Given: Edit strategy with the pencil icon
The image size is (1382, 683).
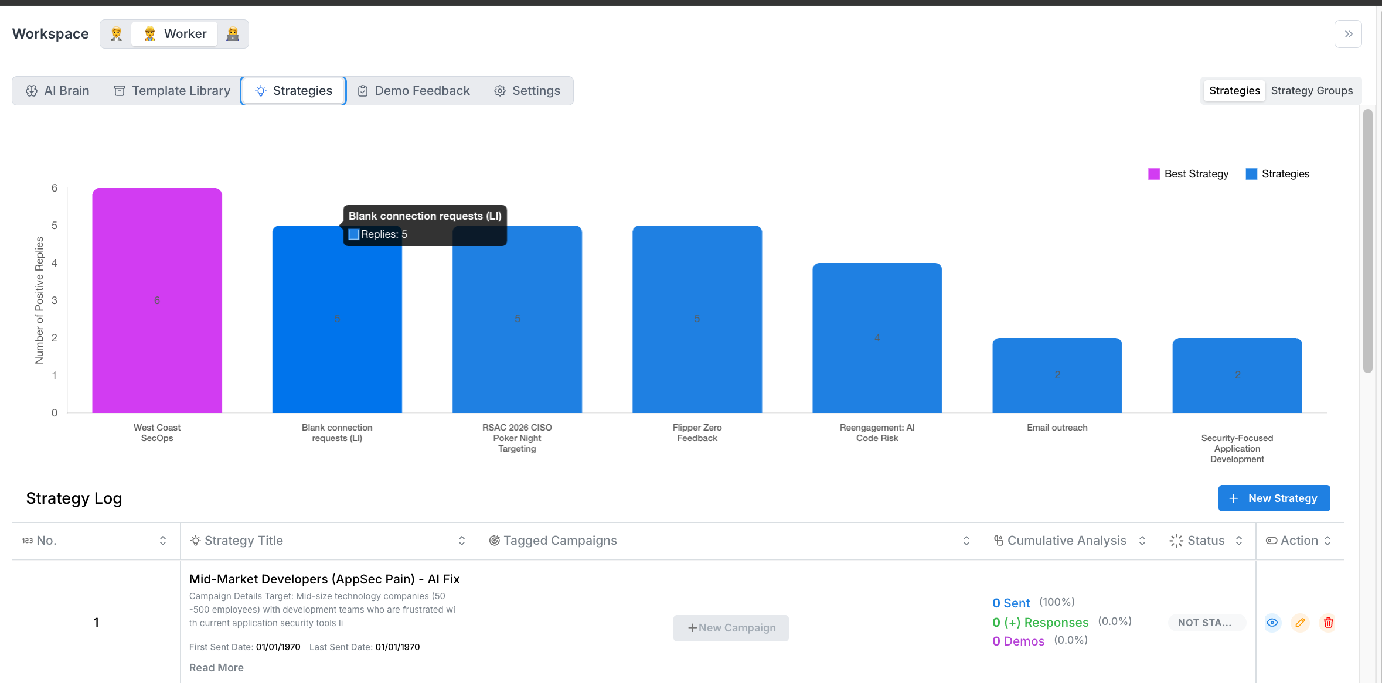Looking at the screenshot, I should pos(1300,623).
